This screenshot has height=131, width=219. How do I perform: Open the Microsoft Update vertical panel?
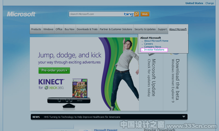pyautogui.click(x=151, y=82)
